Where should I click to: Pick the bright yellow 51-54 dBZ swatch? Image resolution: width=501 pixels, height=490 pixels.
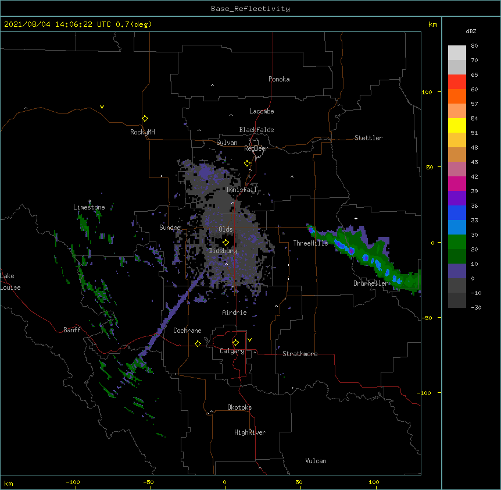click(457, 125)
